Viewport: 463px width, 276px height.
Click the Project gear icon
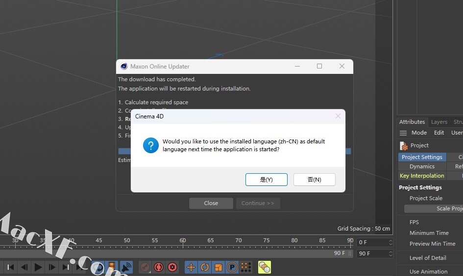coord(404,146)
